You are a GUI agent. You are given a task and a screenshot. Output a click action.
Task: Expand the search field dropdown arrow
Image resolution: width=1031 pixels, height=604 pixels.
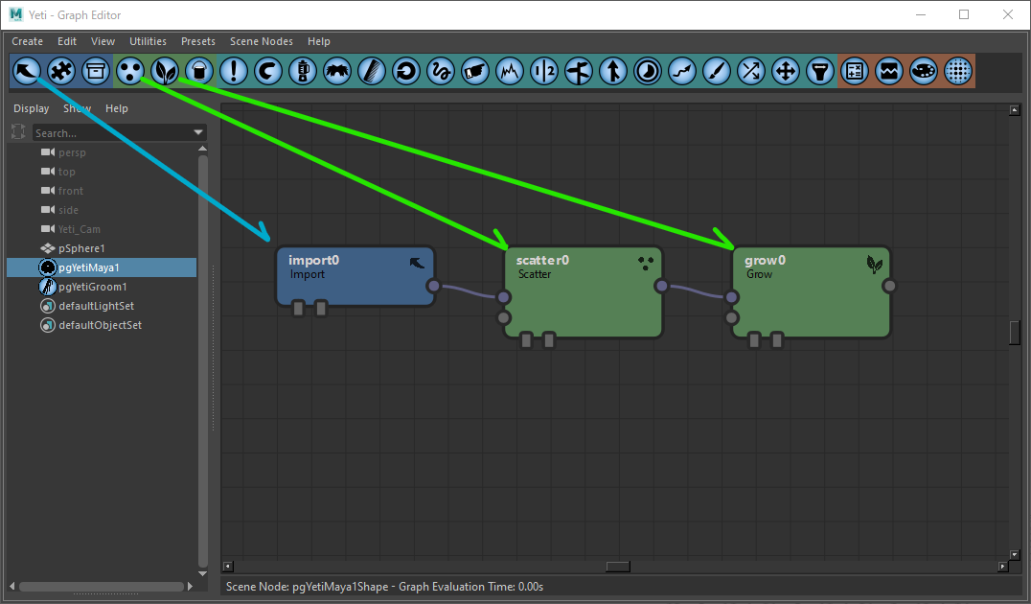coord(198,133)
